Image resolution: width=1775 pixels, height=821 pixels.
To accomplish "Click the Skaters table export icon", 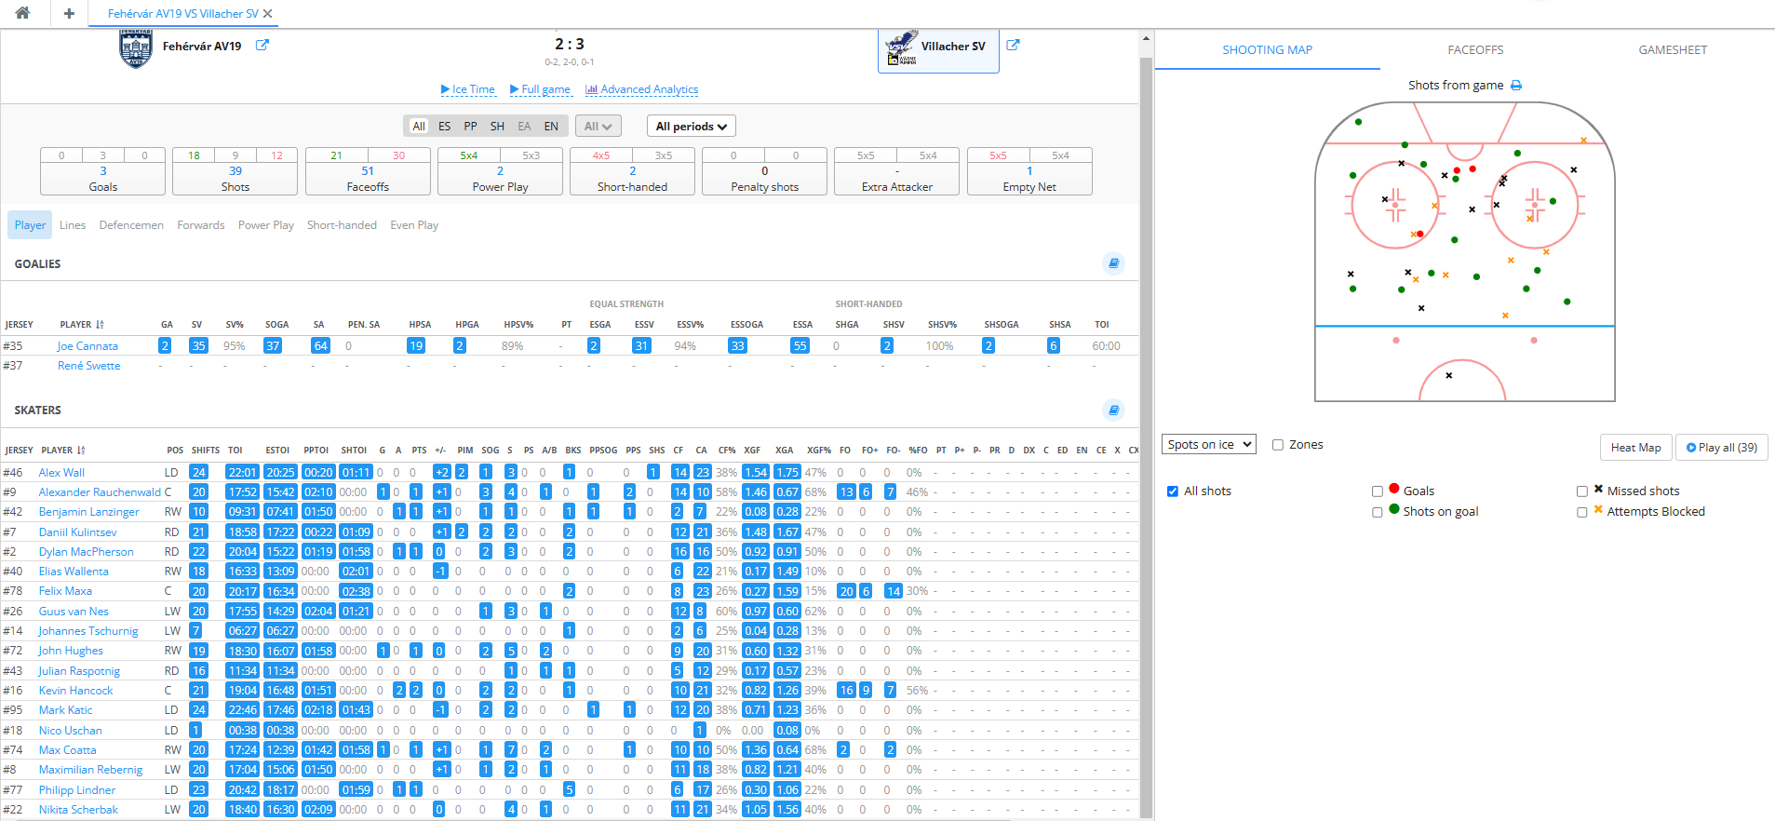I will pyautogui.click(x=1113, y=410).
